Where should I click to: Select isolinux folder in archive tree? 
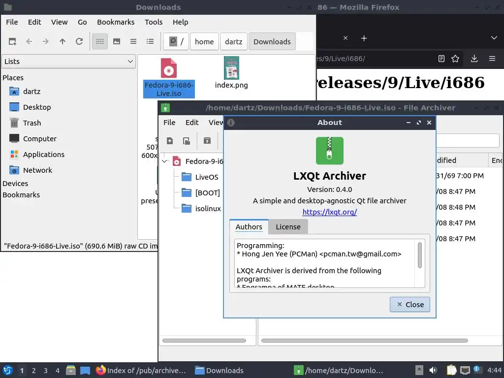pyautogui.click(x=201, y=208)
